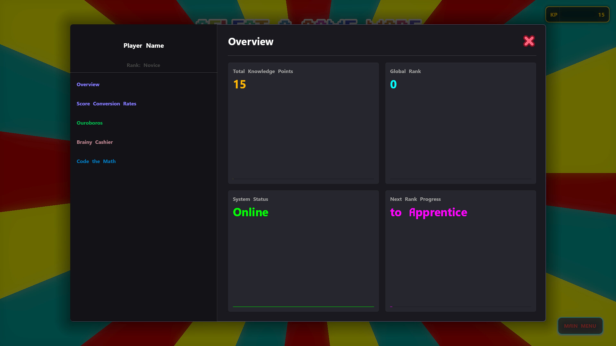Open the Next Rank Progress card
Screen dimensions: 616x346
[460, 251]
